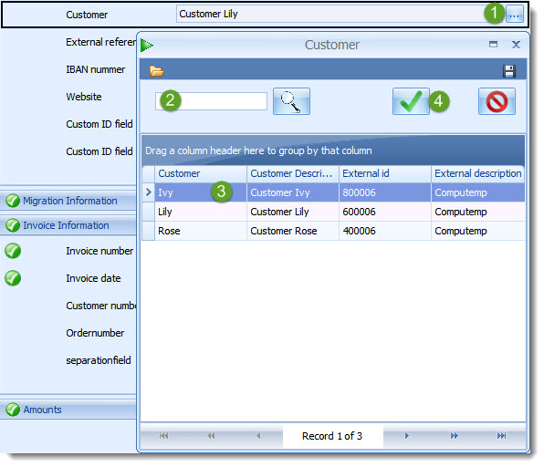Screen dimensions: 544x467
Task: Go to first record navigation button
Action: tap(163, 436)
